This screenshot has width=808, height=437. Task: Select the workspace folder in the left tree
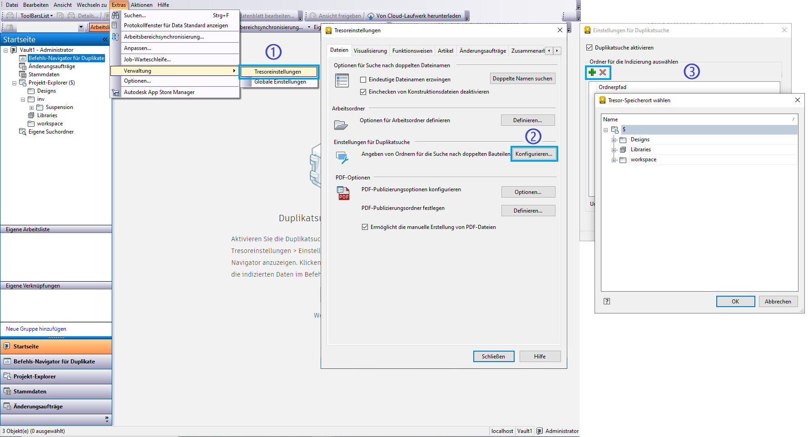(x=50, y=124)
